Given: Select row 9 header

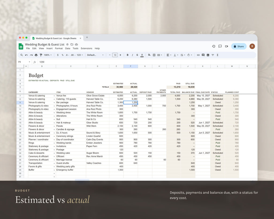Looking at the screenshot, I should click(20, 102).
